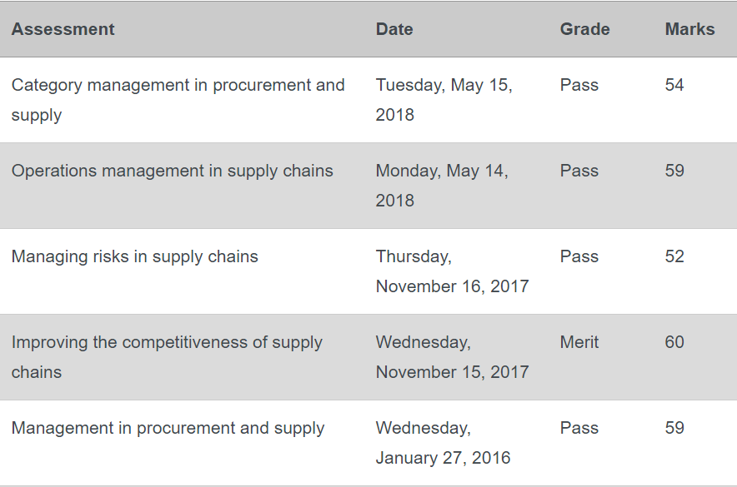The image size is (737, 487).
Task: Select Category management in procurement and supply
Action: (x=178, y=100)
